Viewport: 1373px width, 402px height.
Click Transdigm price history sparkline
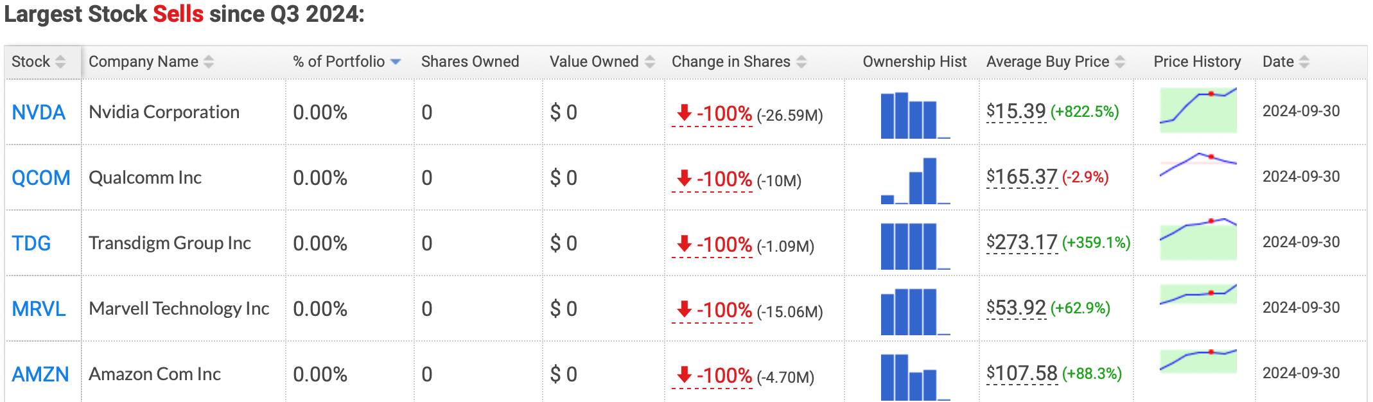tap(1198, 241)
